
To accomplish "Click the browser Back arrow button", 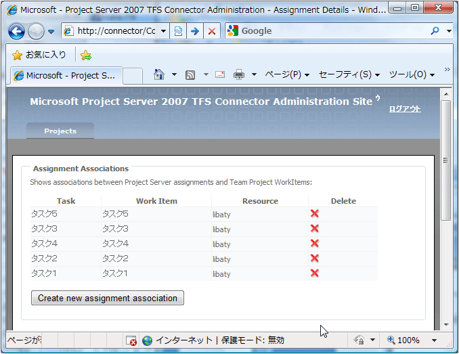I will point(16,31).
